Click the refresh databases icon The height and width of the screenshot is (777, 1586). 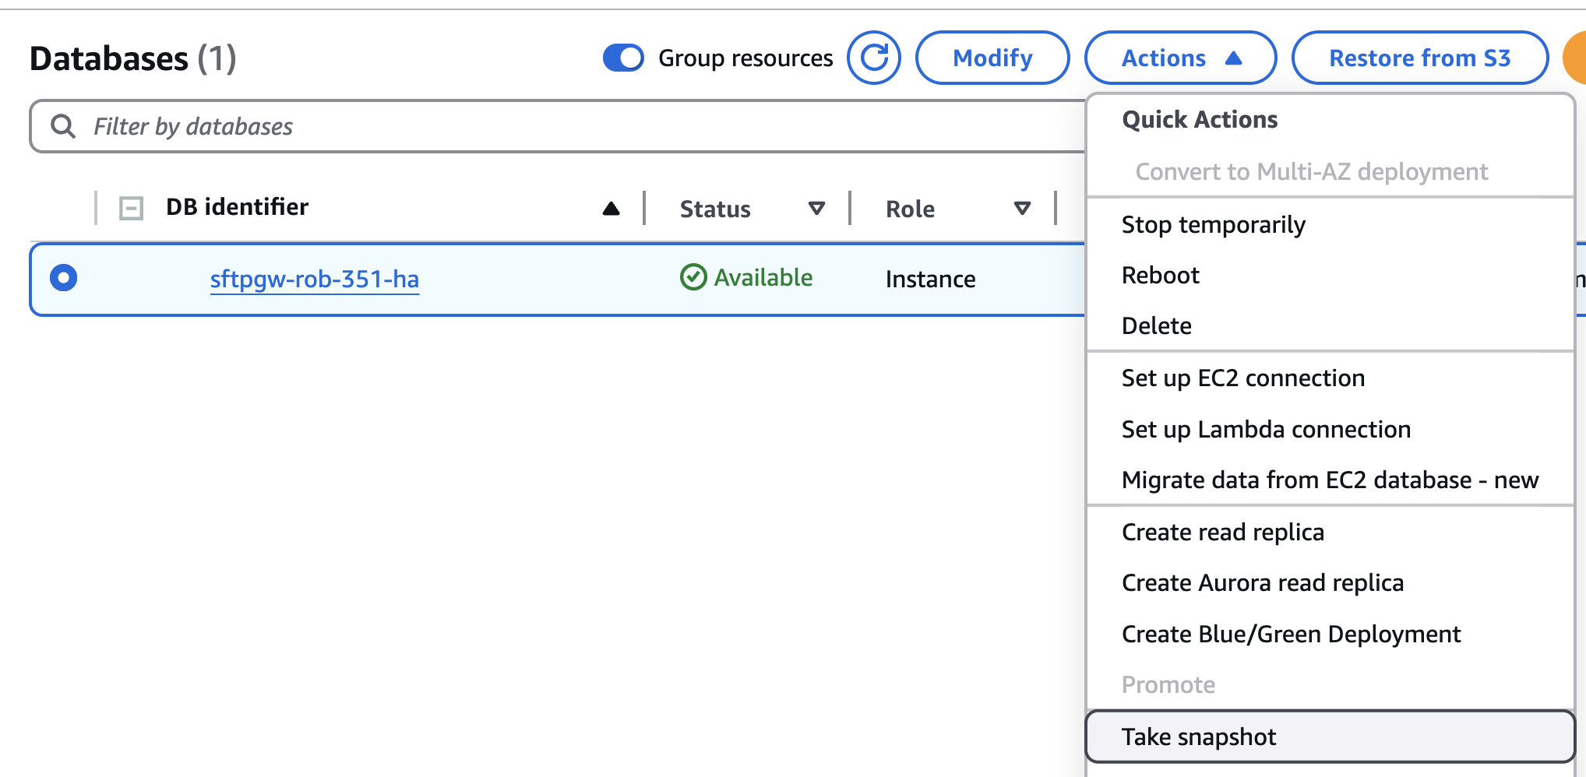874,58
